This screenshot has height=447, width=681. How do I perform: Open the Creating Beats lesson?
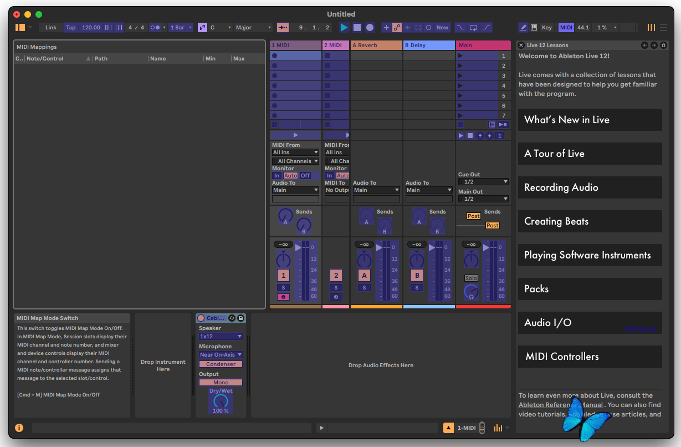point(590,221)
